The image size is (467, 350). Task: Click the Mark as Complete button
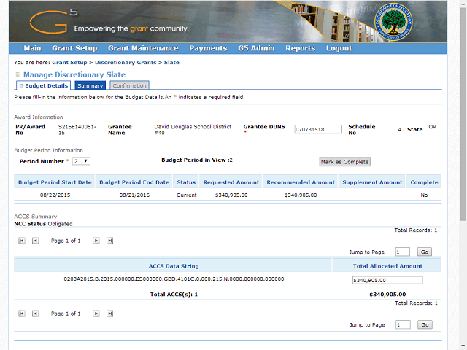point(344,162)
